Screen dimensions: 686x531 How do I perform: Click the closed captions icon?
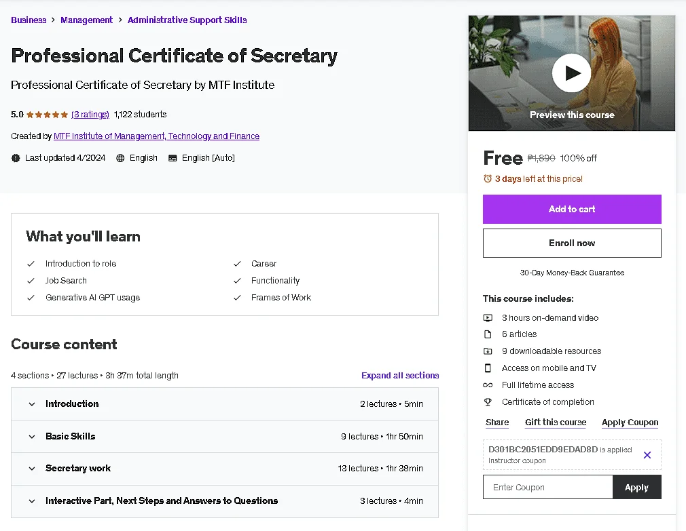(173, 158)
